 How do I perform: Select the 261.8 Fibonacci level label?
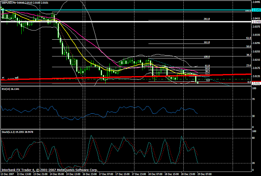[x=207, y=19]
